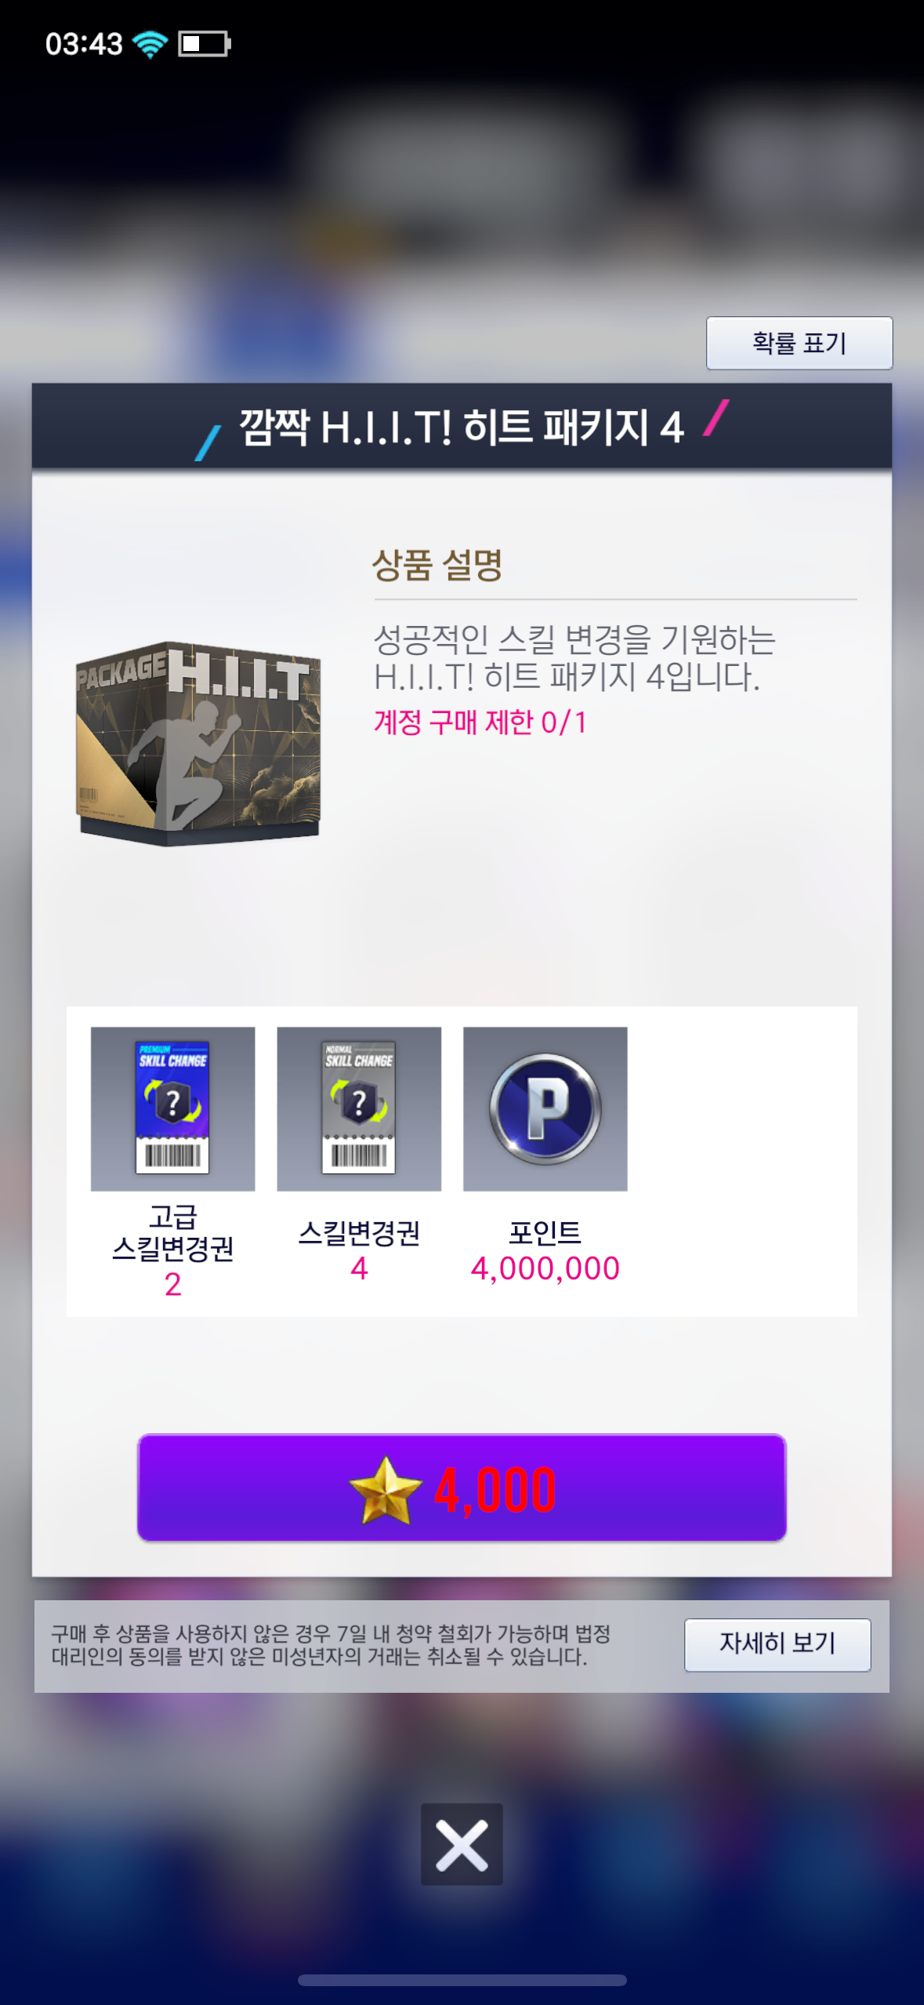The width and height of the screenshot is (924, 2005).
Task: Tap the 상품 설명 heading
Action: [437, 564]
